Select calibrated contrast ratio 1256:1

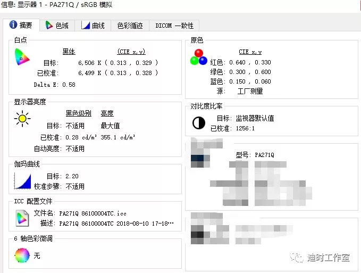click(245, 128)
